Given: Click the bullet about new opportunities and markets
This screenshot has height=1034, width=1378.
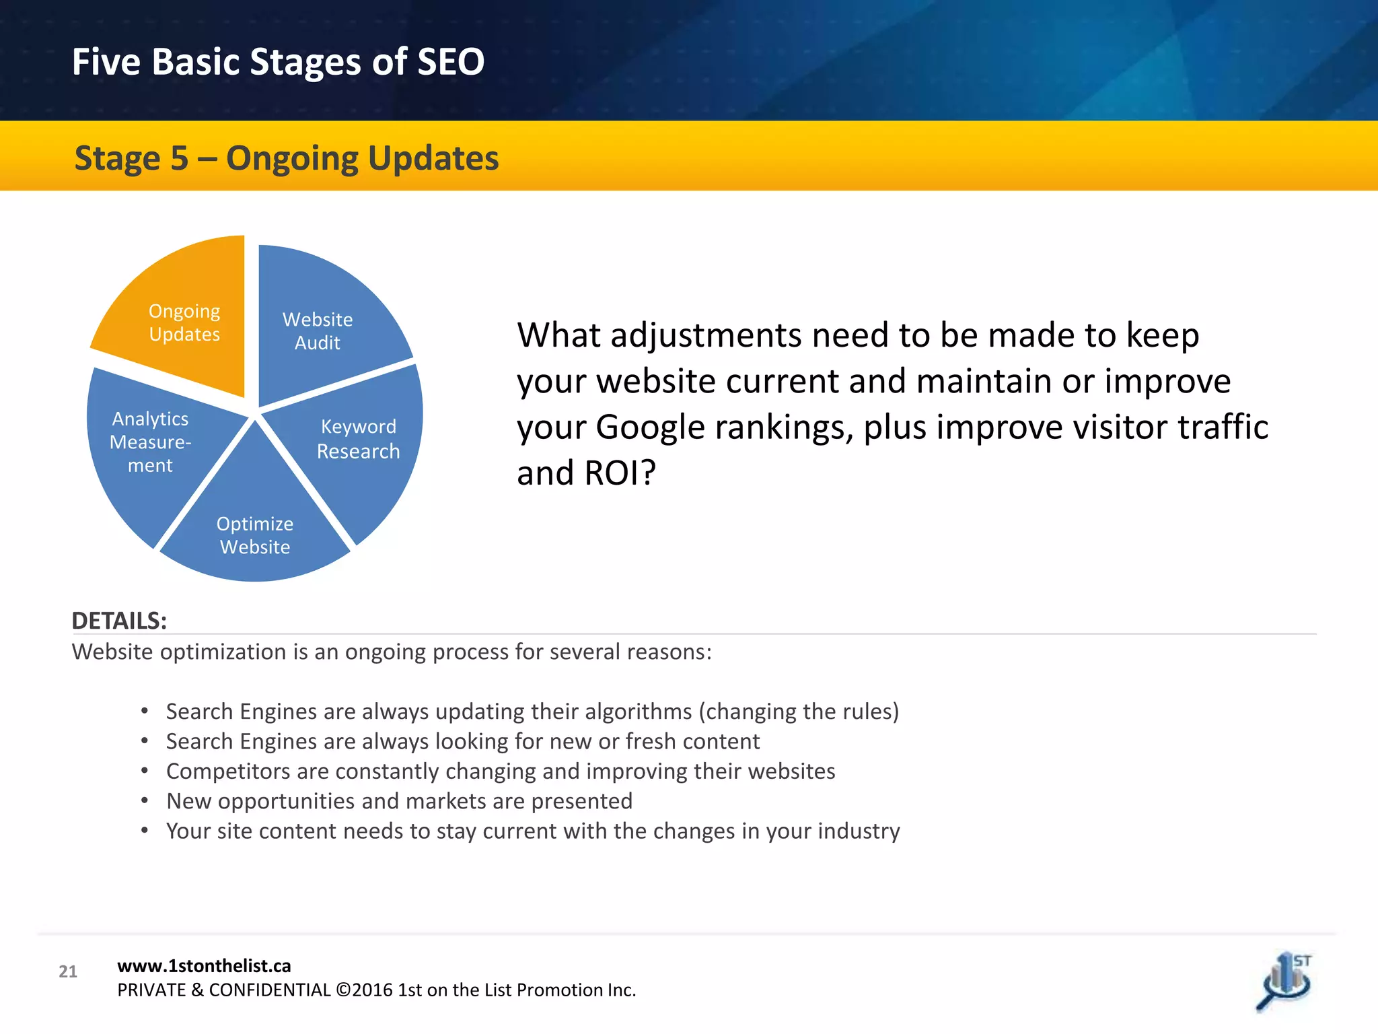Looking at the screenshot, I should (399, 801).
